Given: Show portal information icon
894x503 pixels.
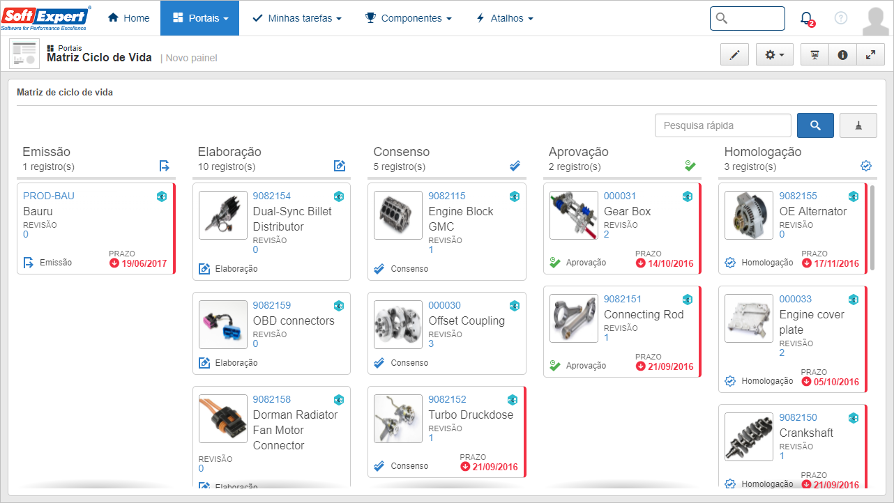Looking at the screenshot, I should click(x=842, y=54).
